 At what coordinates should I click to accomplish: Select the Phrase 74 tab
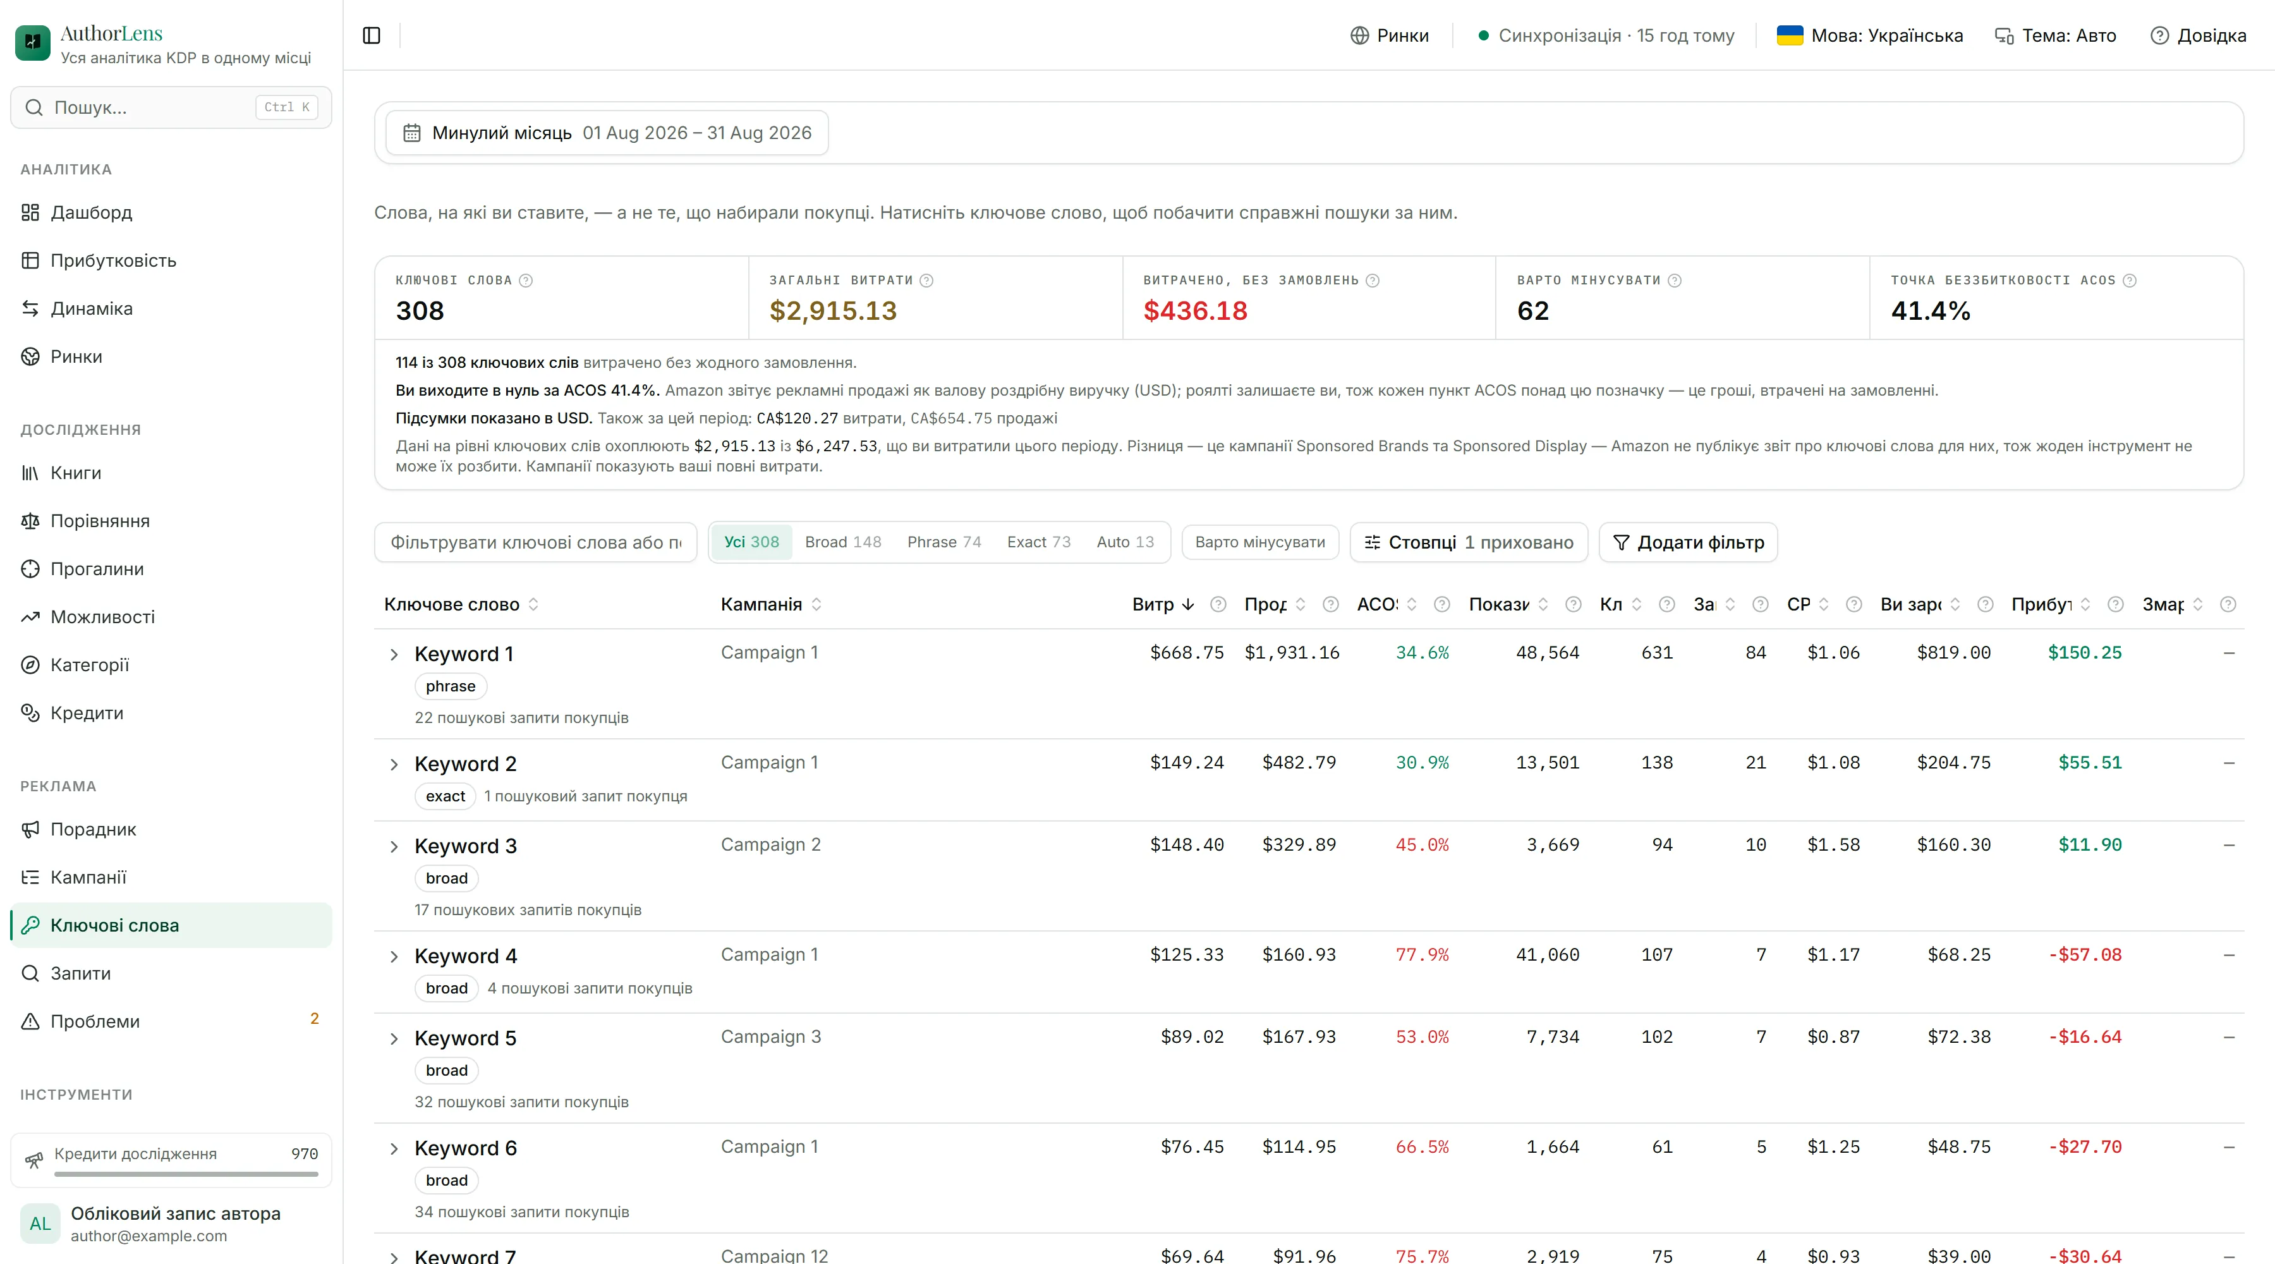[944, 542]
